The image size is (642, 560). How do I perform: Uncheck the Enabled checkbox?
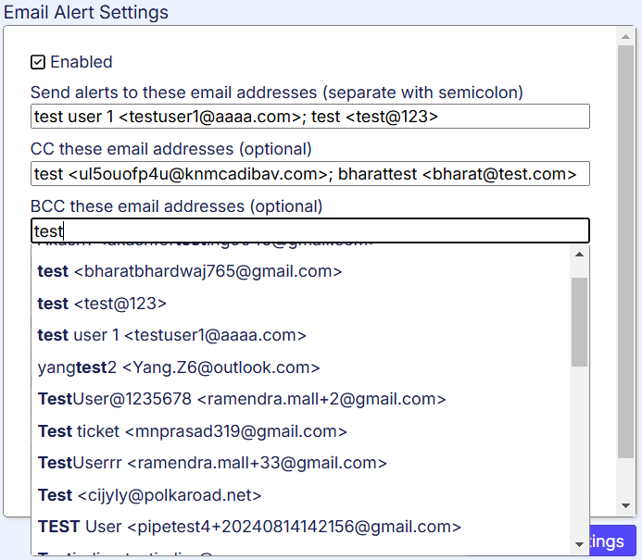tap(38, 63)
